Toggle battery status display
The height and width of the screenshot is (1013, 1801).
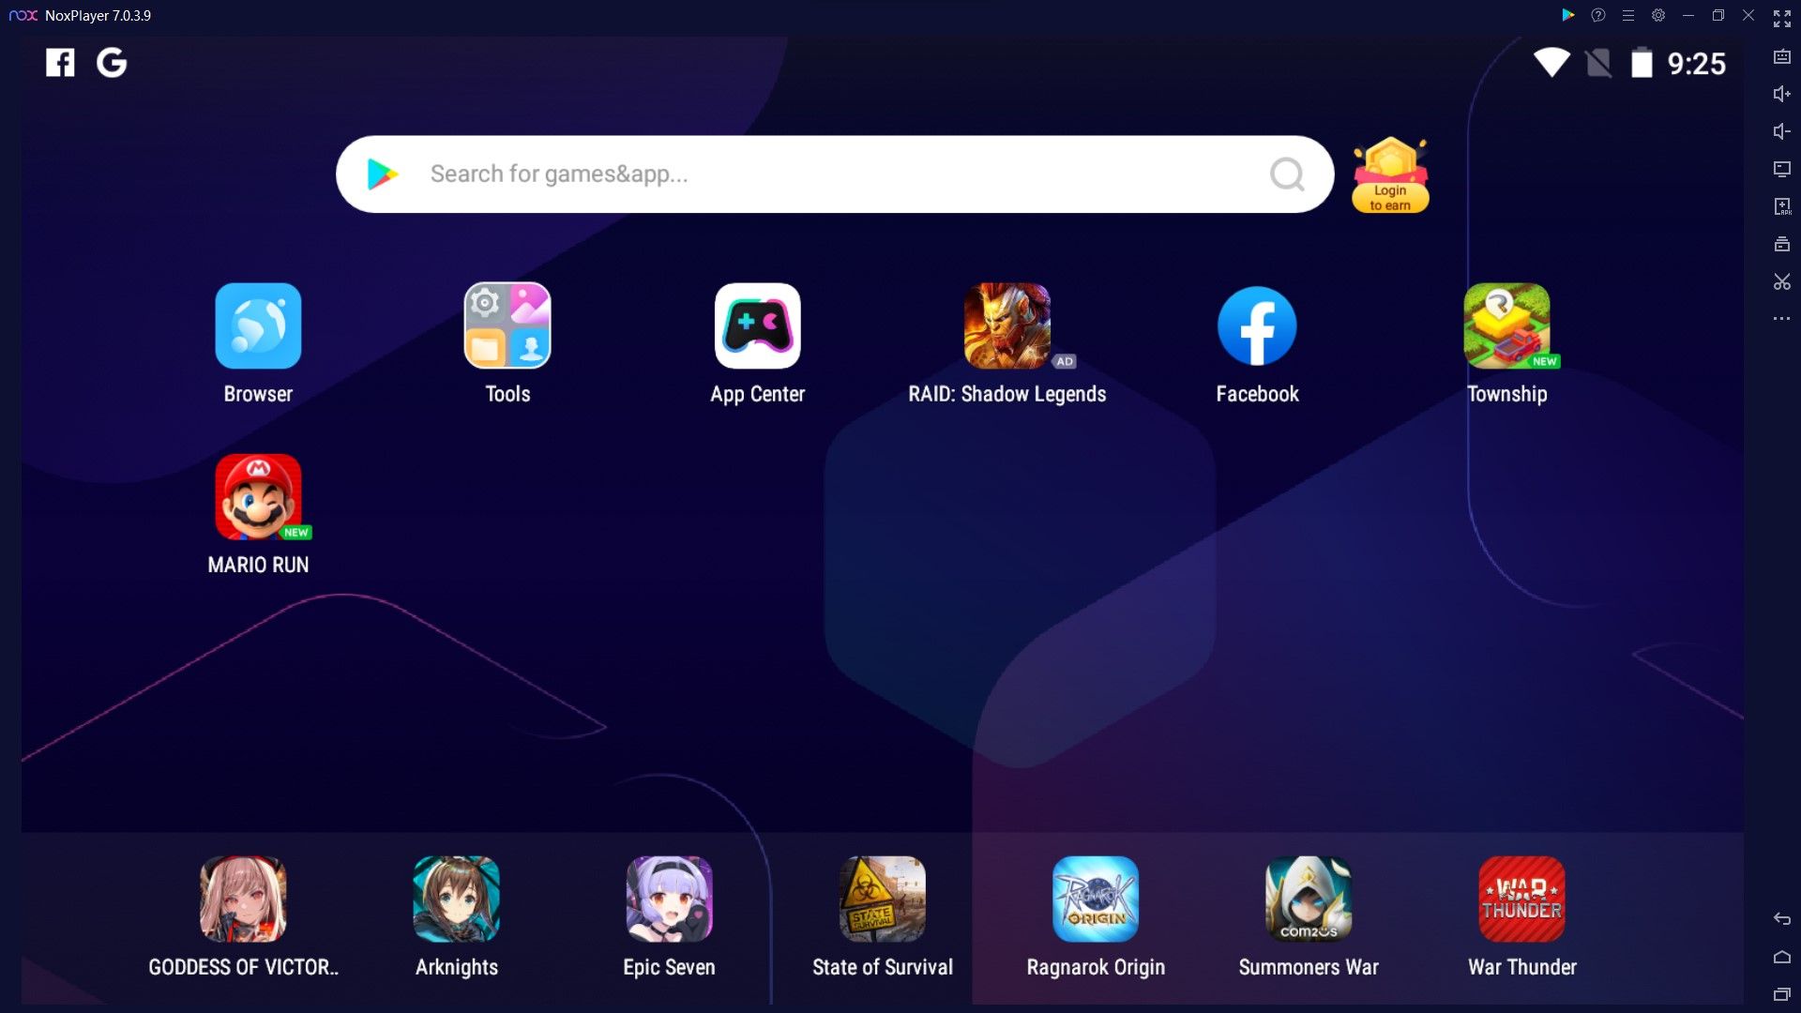pyautogui.click(x=1641, y=61)
